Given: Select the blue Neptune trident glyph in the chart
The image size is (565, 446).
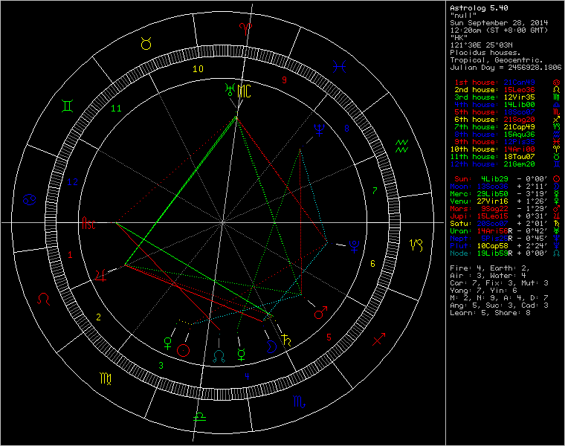Looking at the screenshot, I should pos(319,130).
